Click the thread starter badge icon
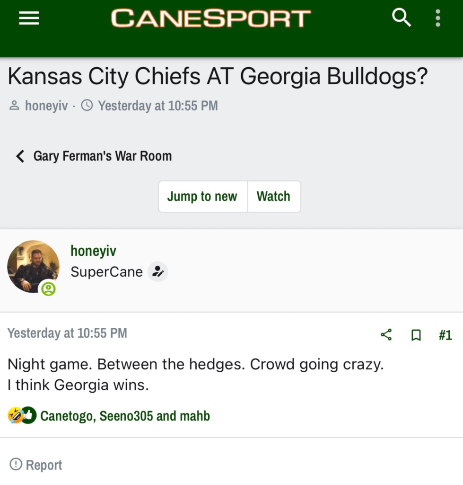Screen dimensions: 463x485 coord(158,272)
